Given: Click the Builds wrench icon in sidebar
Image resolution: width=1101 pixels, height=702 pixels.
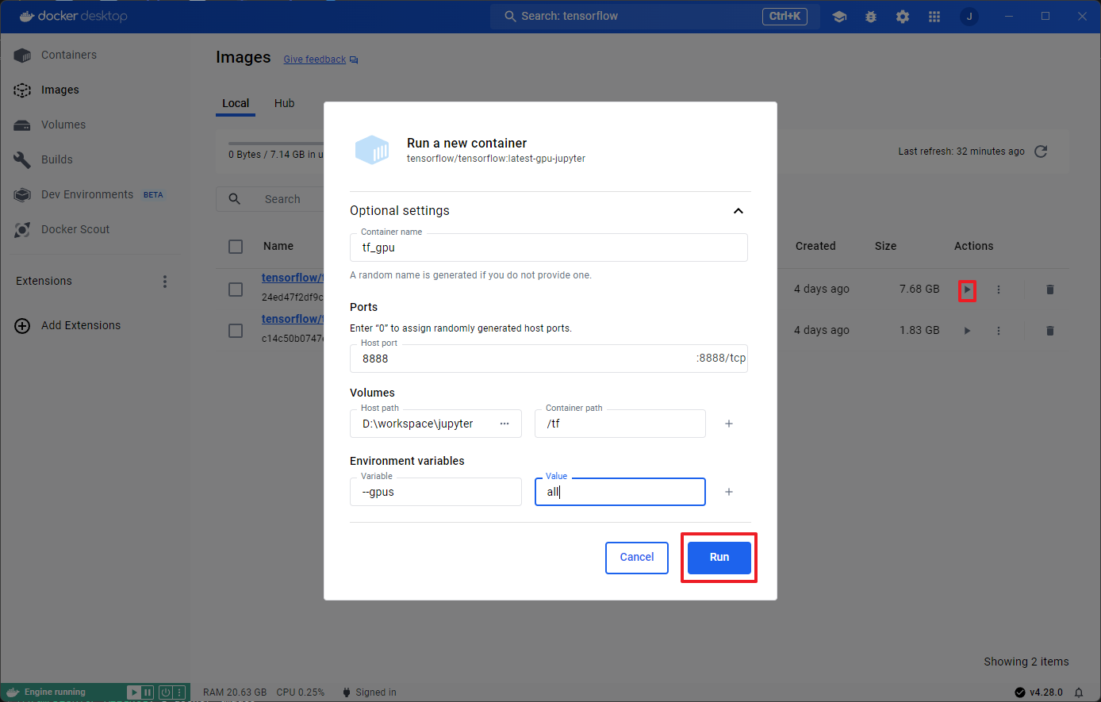Looking at the screenshot, I should 22,160.
